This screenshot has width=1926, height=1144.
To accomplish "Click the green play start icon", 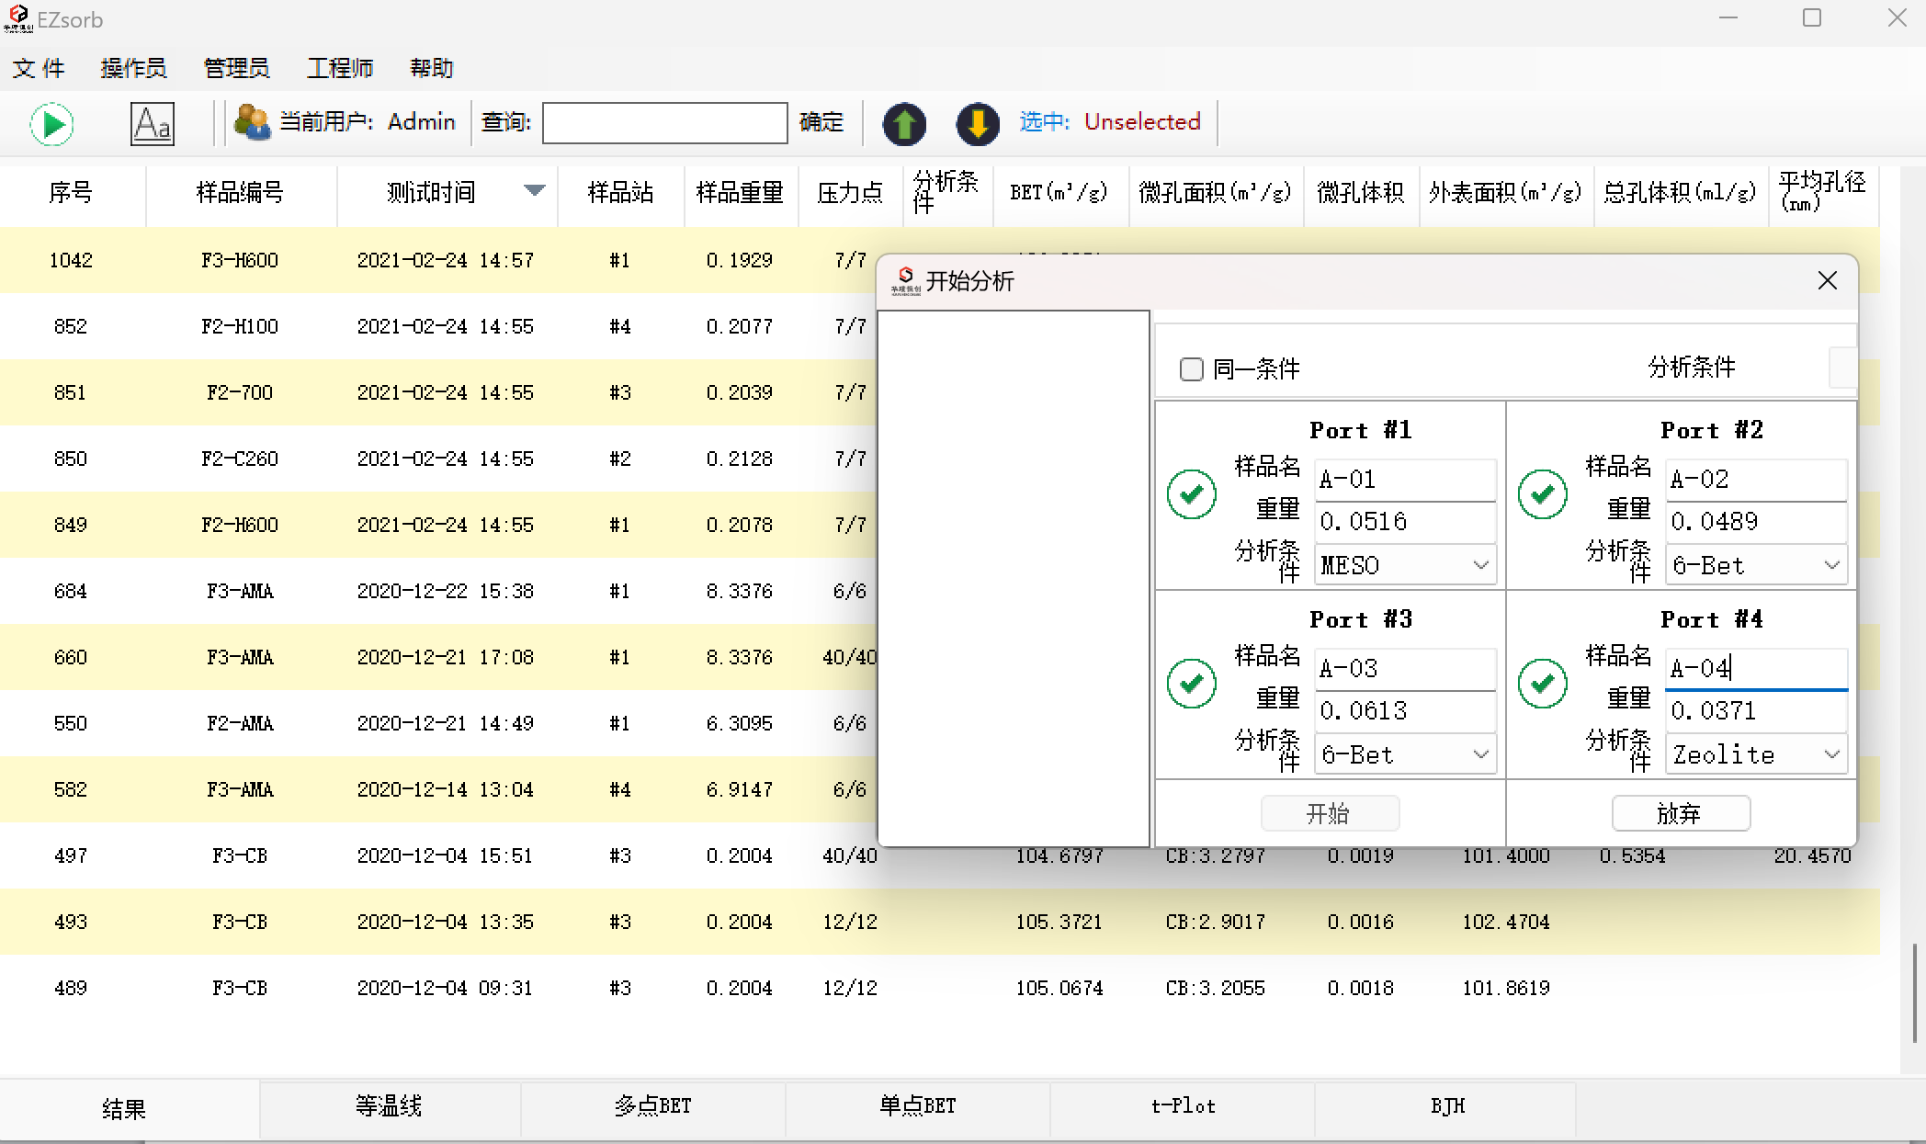I will pos(52,124).
